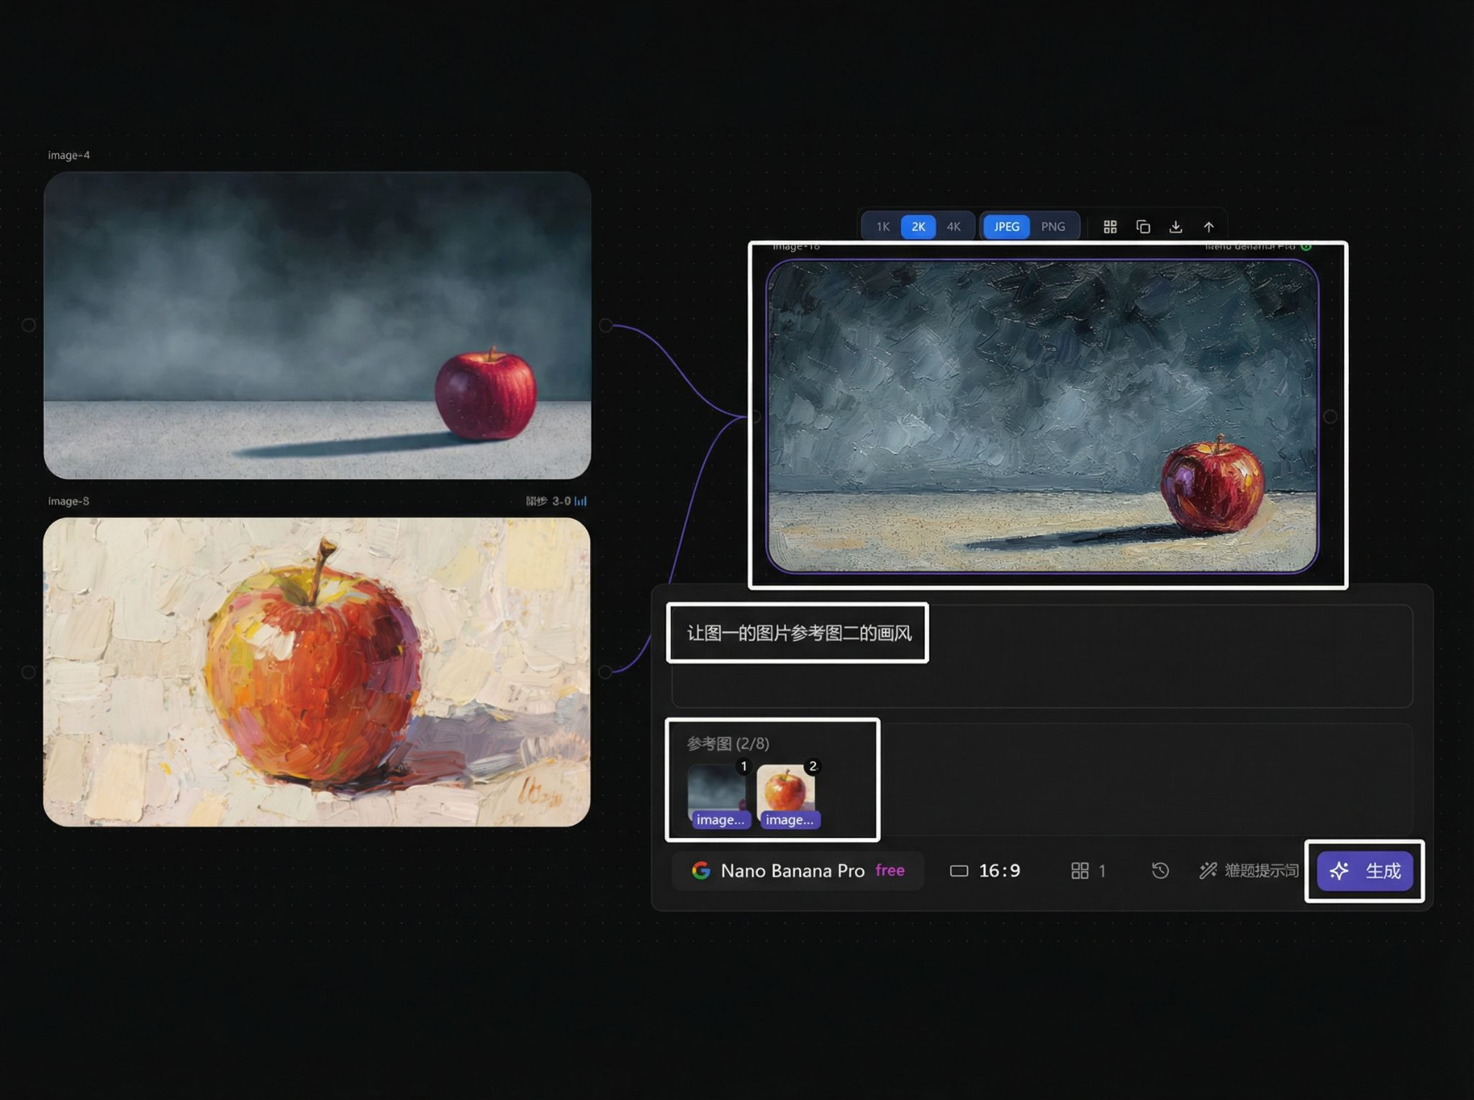Open the image count selector showing 1

1088,871
